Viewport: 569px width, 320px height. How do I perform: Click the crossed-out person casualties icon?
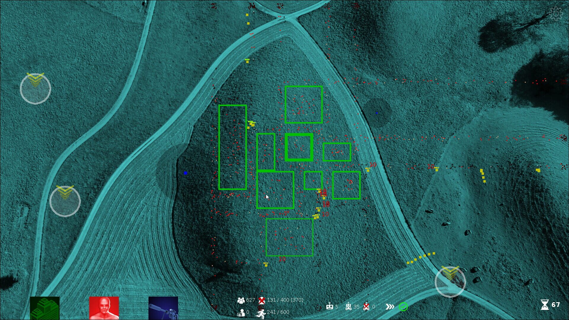tap(261, 300)
